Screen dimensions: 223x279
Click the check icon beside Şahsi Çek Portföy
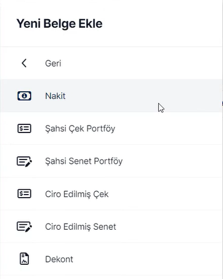[x=24, y=129]
